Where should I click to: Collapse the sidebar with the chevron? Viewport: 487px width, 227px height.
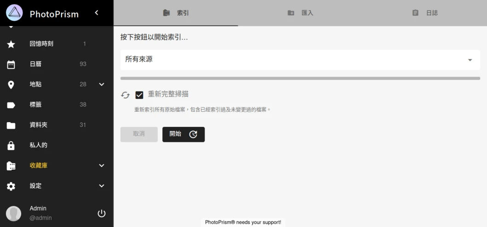(97, 13)
